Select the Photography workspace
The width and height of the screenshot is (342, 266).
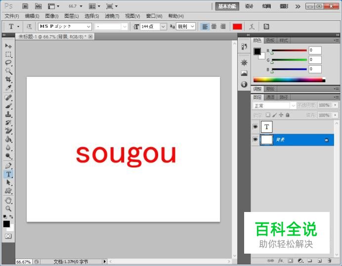(284, 6)
